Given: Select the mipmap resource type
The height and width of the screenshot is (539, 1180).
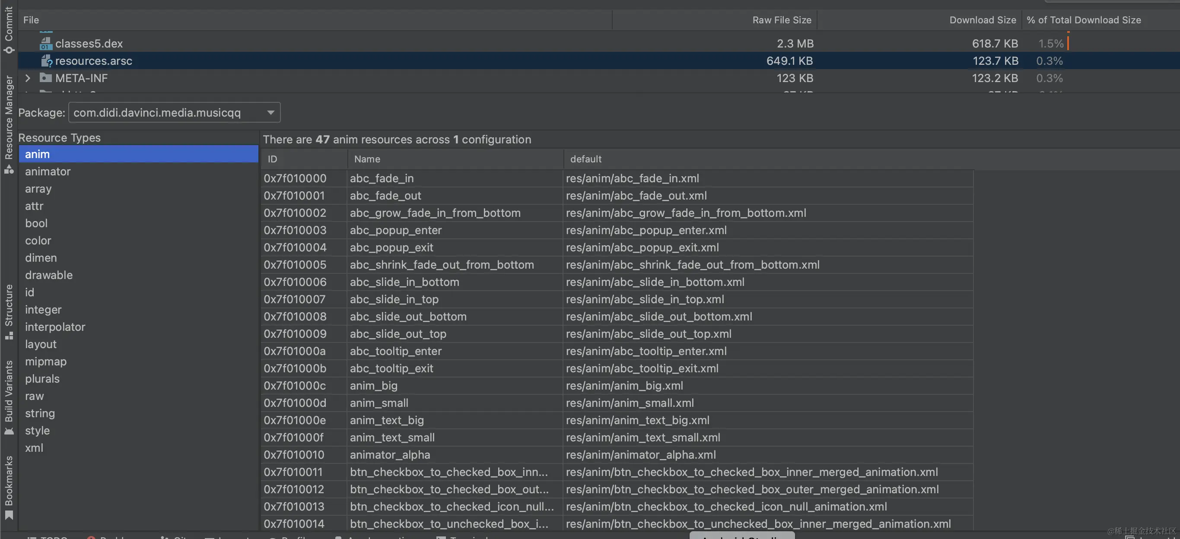Looking at the screenshot, I should coord(138,361).
